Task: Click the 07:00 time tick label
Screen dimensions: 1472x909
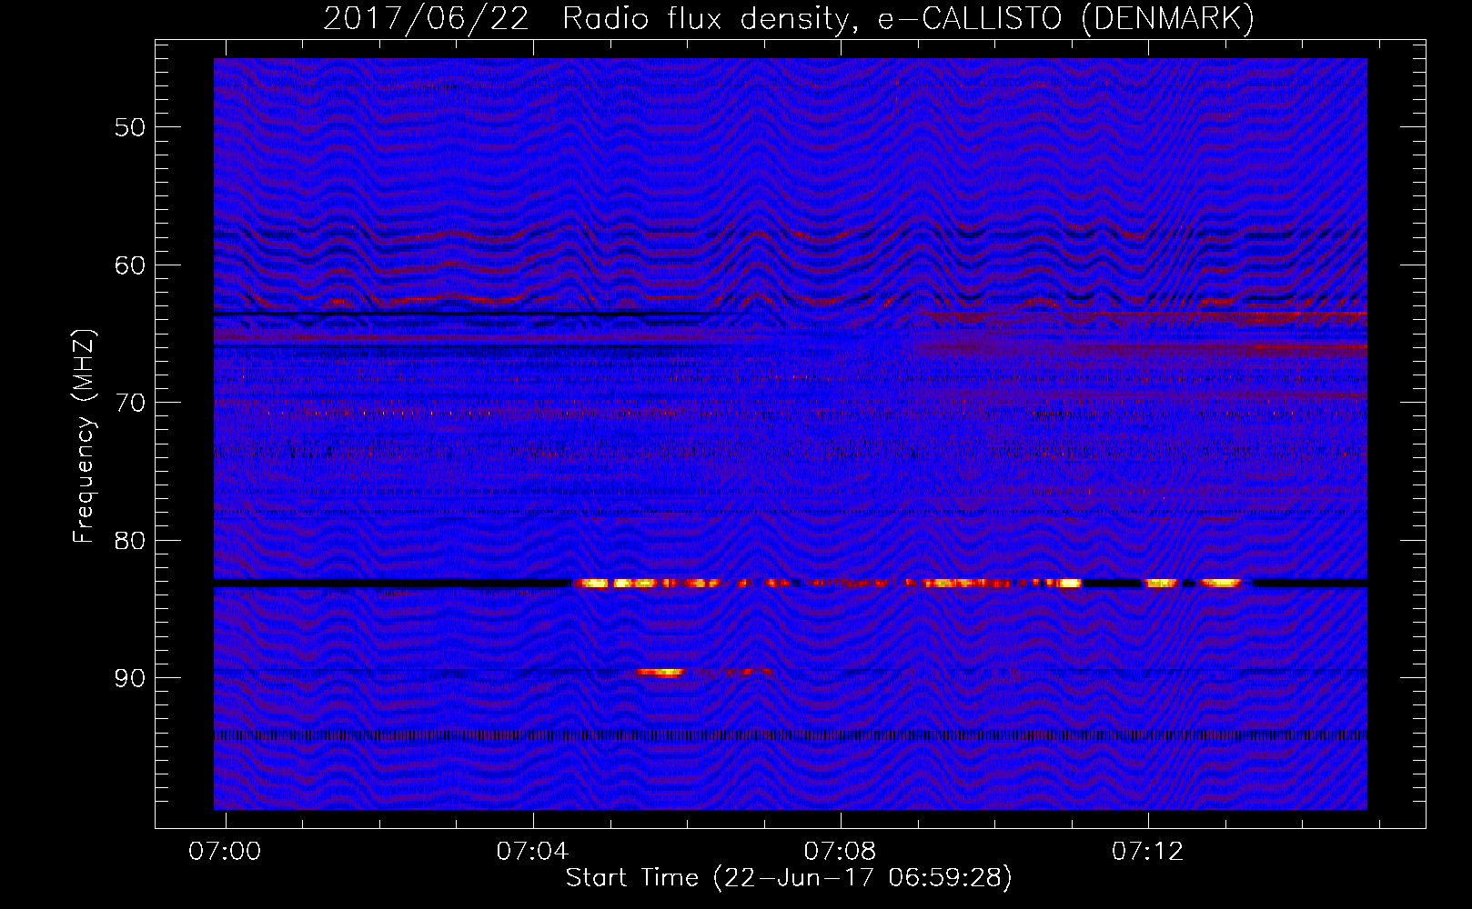Action: coord(225,851)
